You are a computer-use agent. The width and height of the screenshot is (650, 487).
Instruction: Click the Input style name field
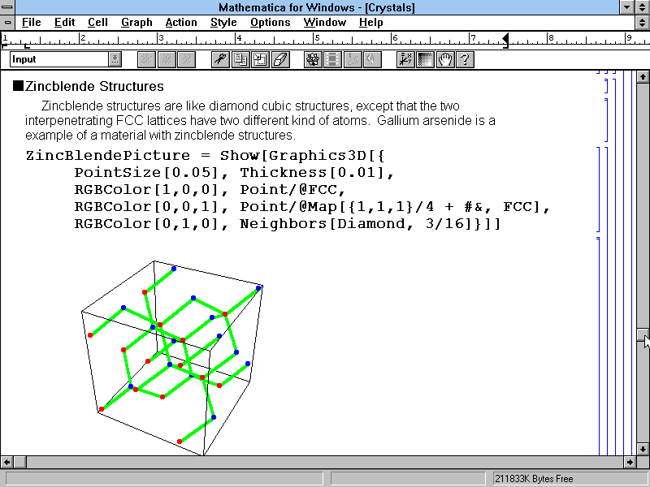(x=59, y=59)
